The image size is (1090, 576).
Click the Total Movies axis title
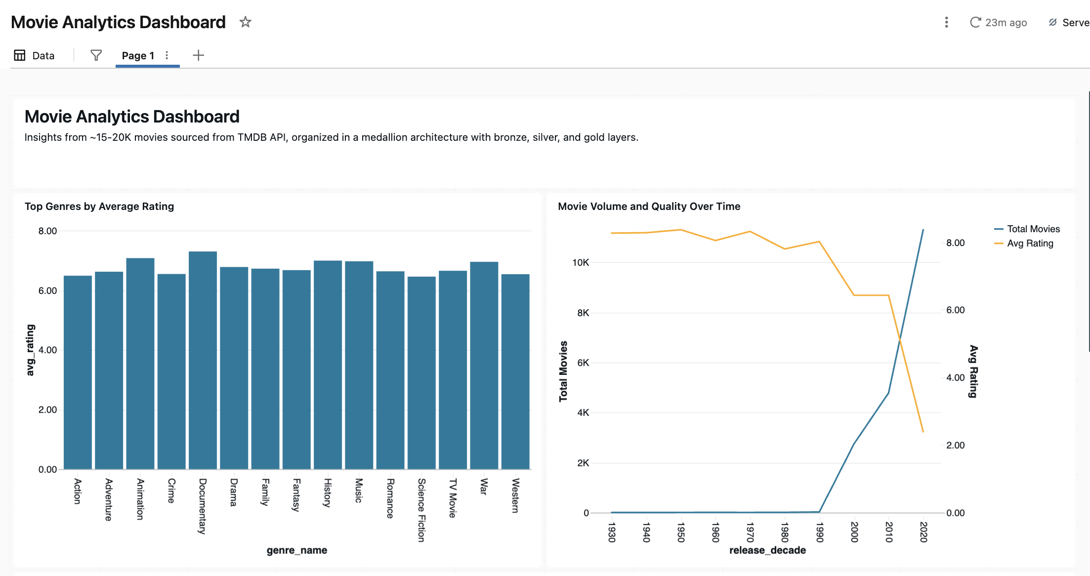tap(563, 371)
